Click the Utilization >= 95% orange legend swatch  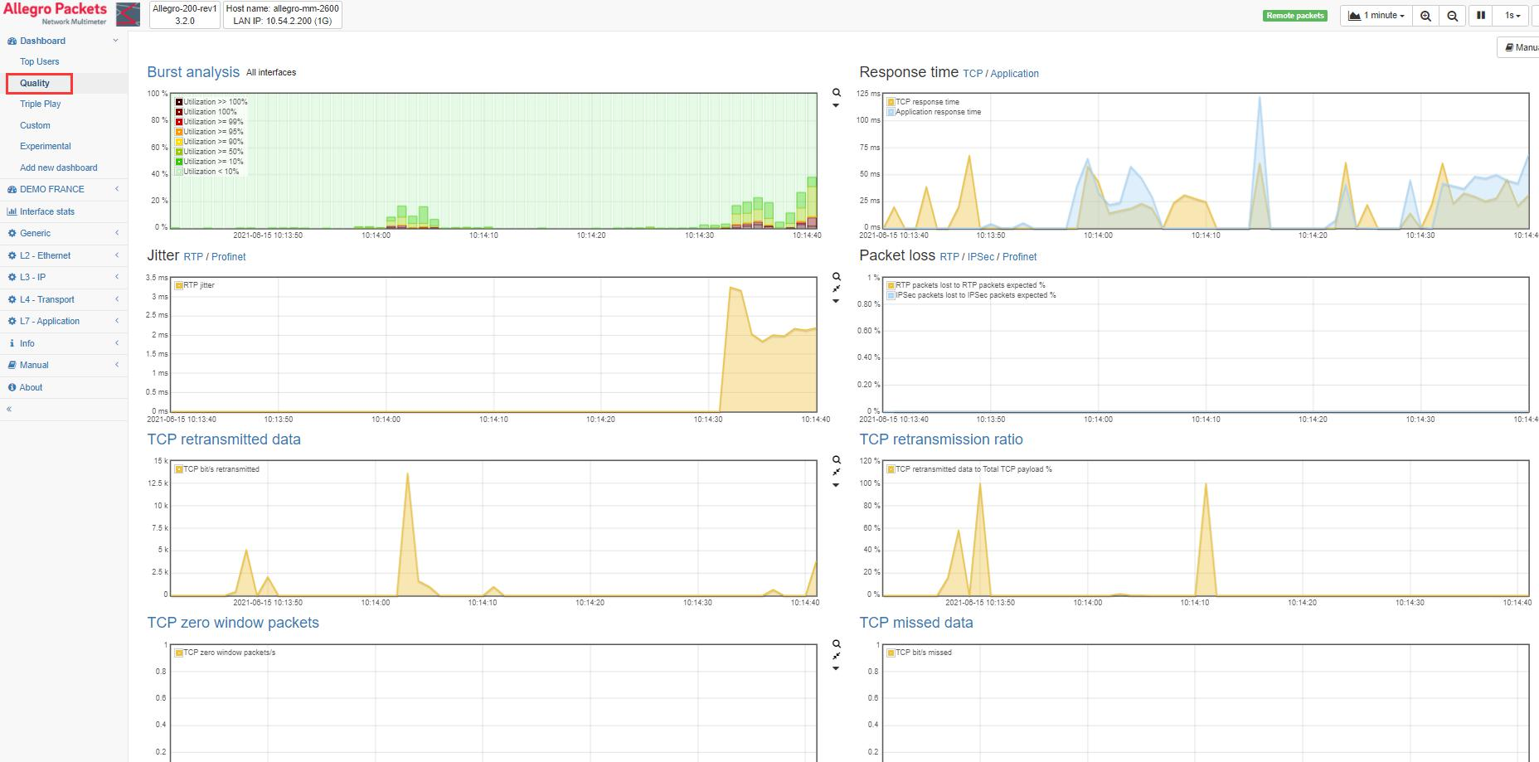point(179,132)
